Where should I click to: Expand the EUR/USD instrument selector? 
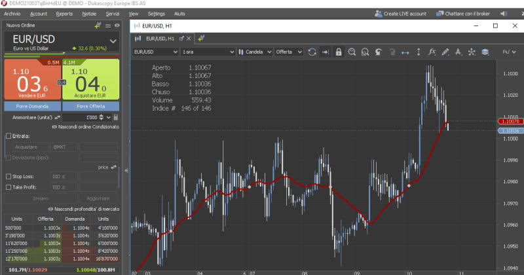point(113,41)
